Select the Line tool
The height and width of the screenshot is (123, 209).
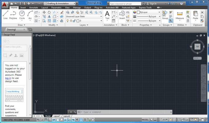tap(6, 15)
